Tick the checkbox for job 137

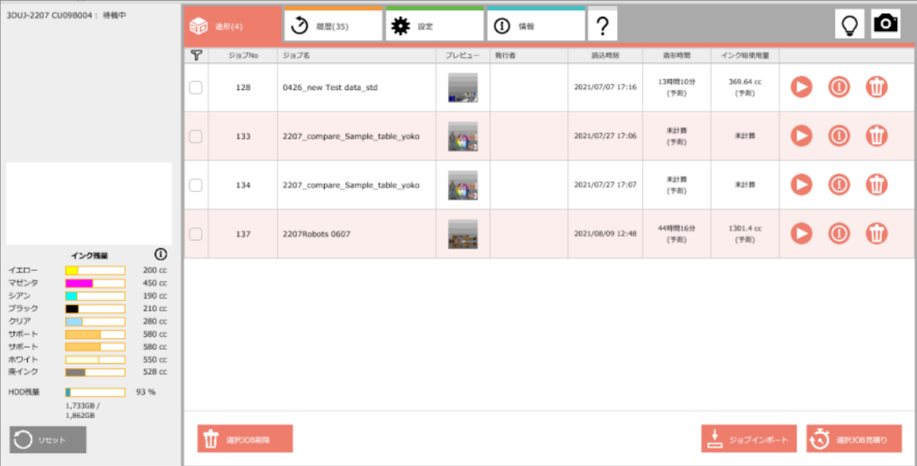coord(195,233)
